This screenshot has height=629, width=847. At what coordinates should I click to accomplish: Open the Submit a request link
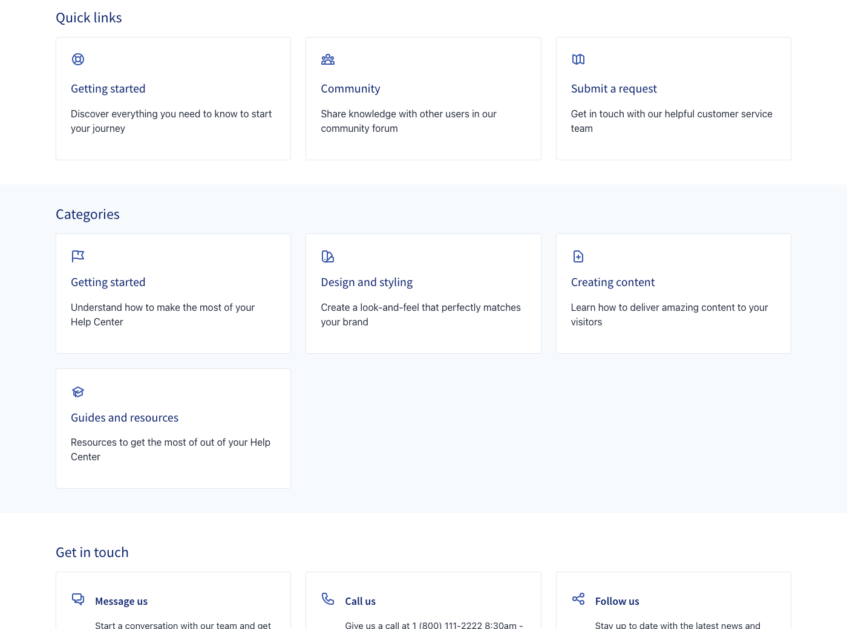click(x=613, y=89)
